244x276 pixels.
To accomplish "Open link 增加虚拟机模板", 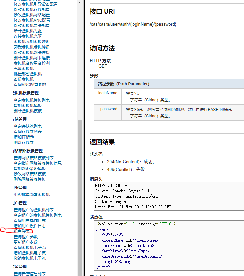I will 28,106.
